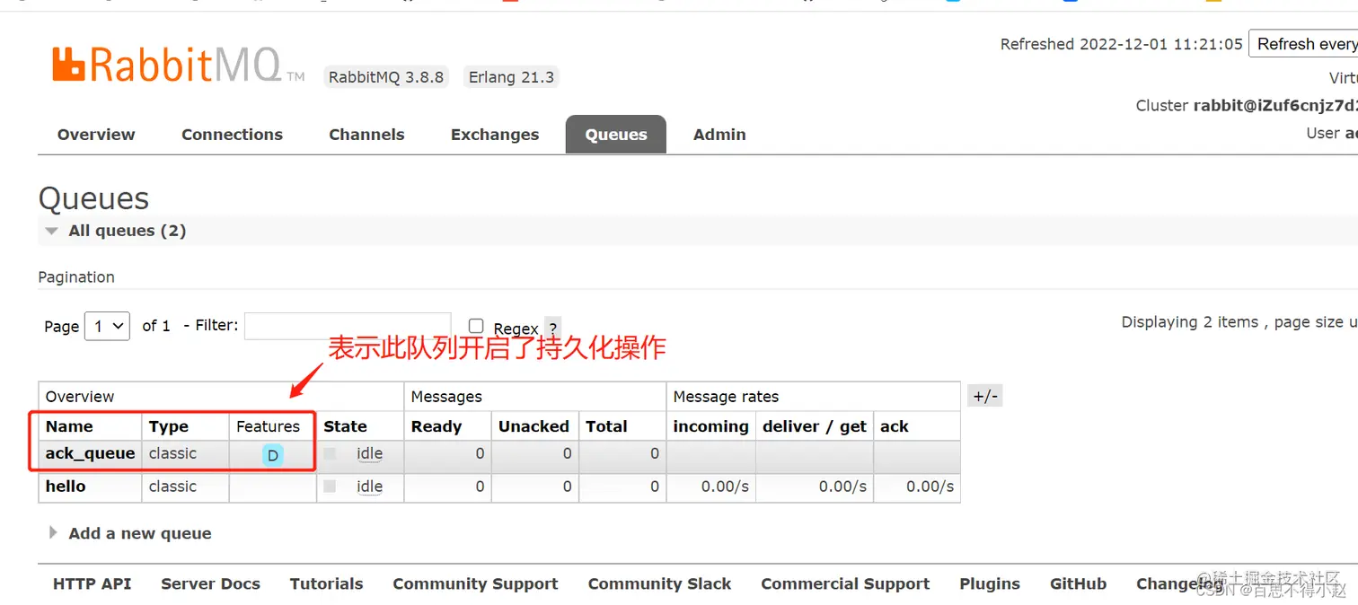Open the Tutorials link

pyautogui.click(x=326, y=583)
